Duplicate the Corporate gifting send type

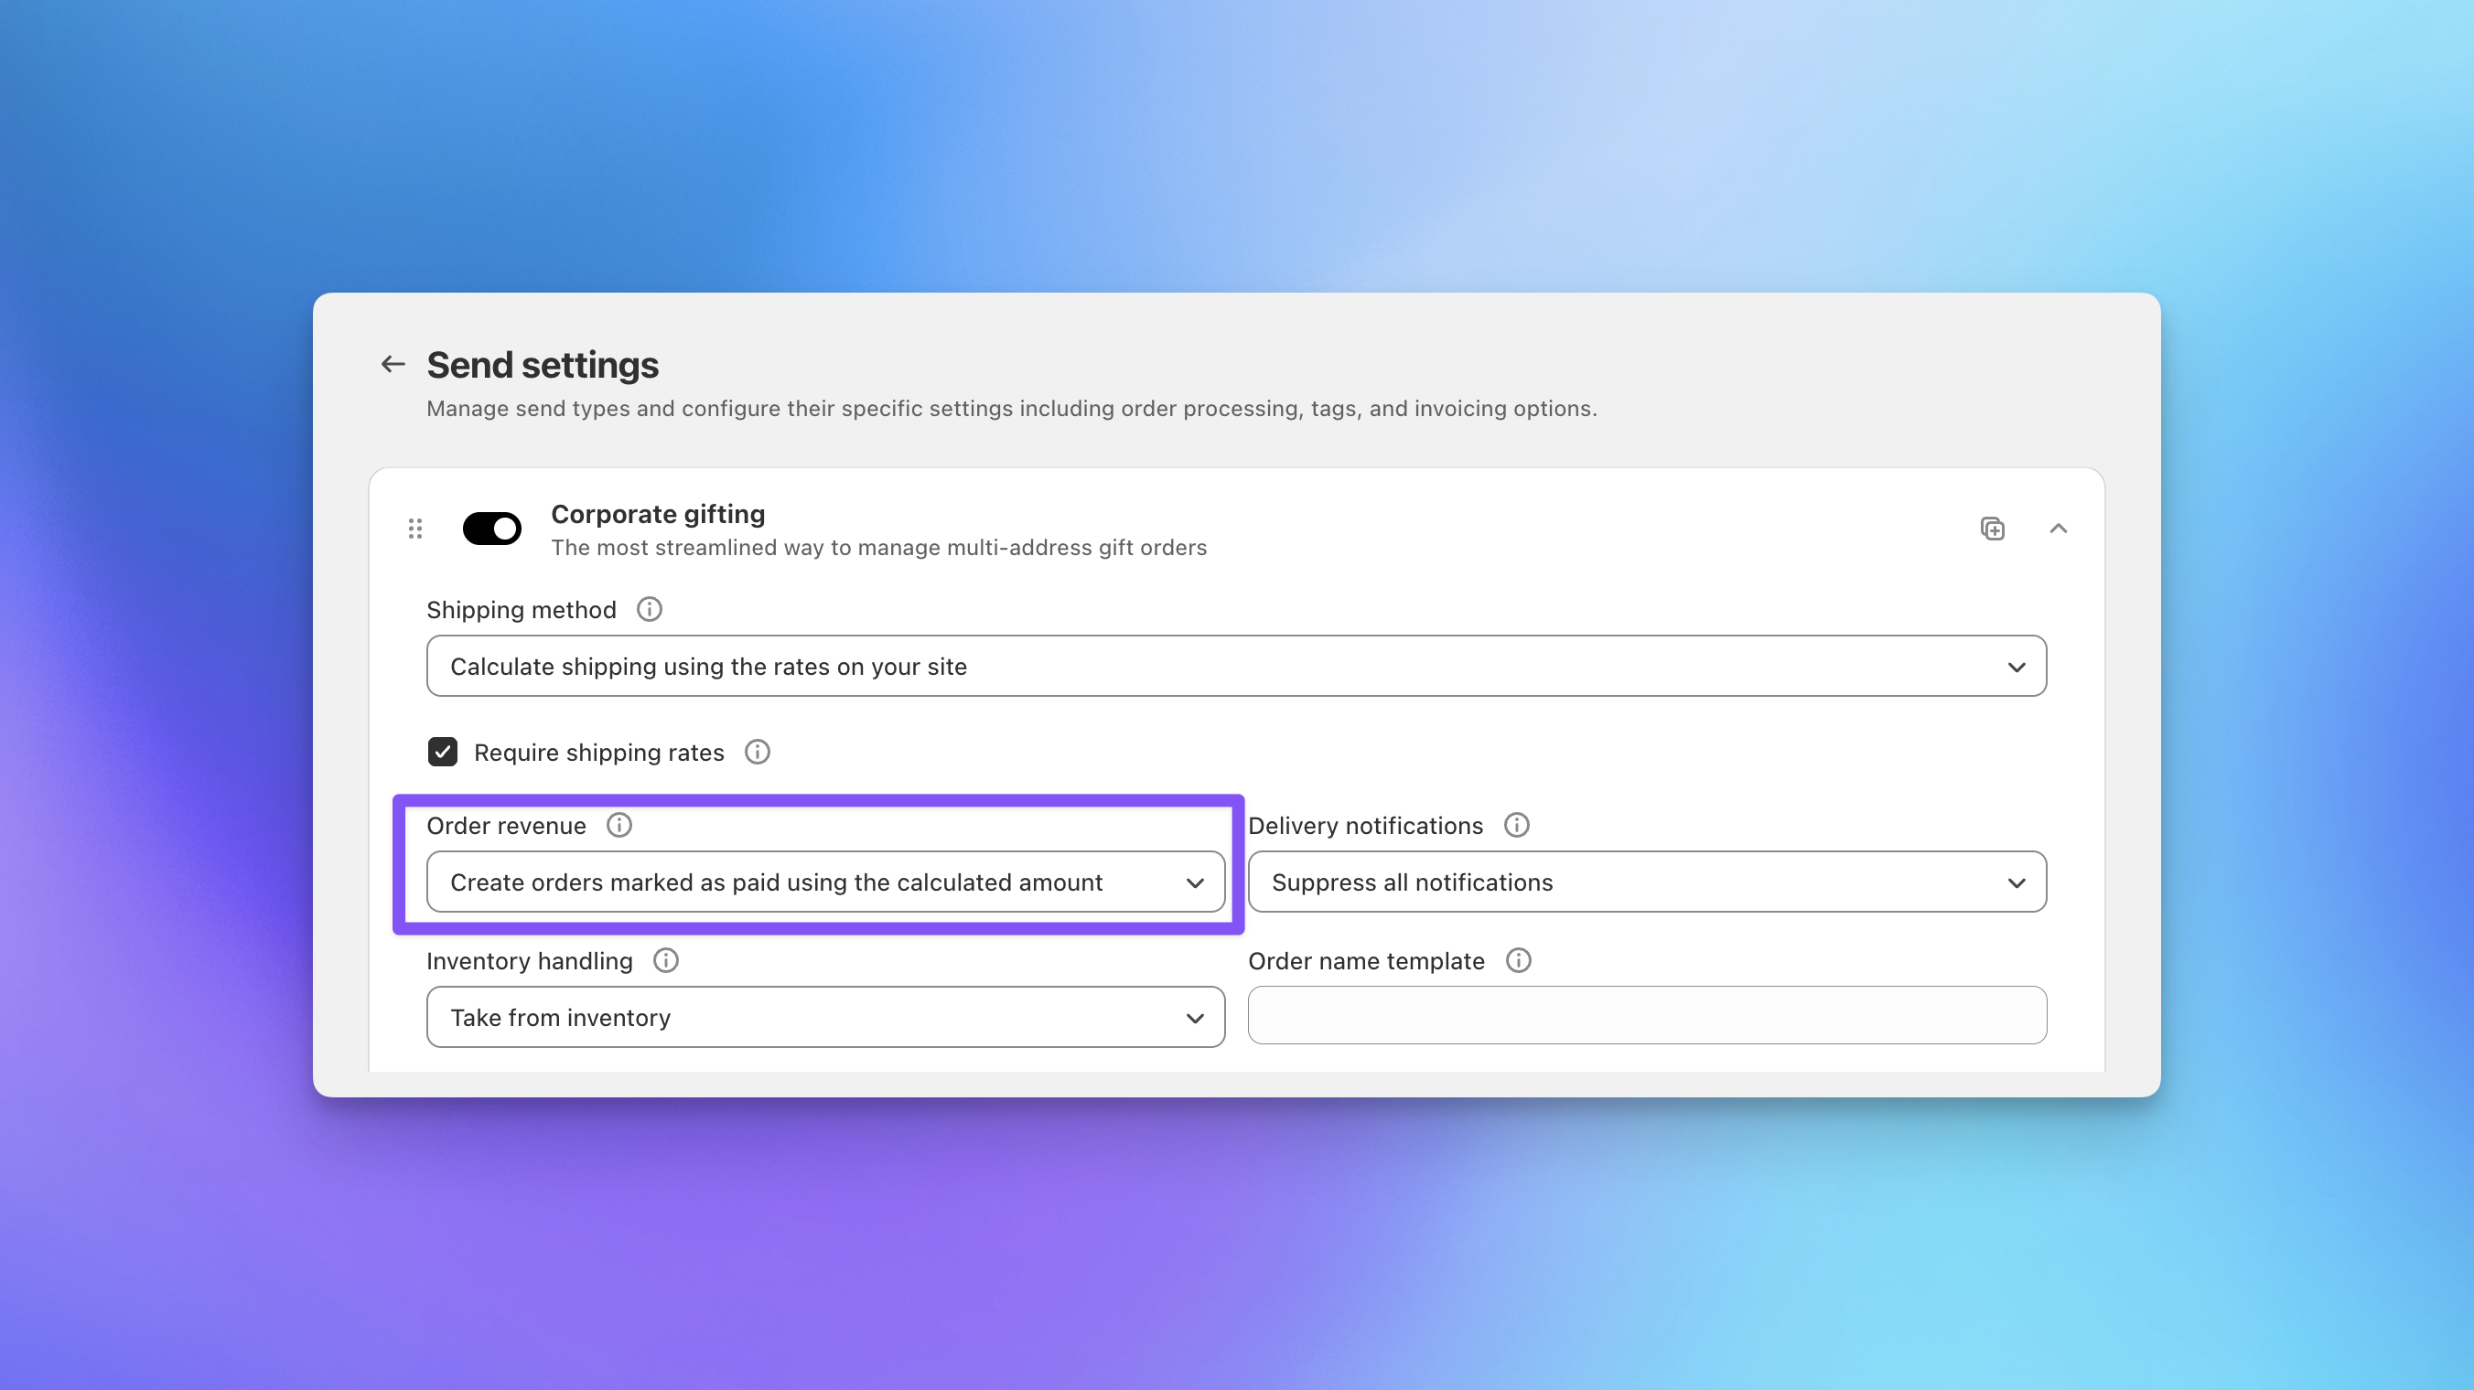[x=1992, y=528]
